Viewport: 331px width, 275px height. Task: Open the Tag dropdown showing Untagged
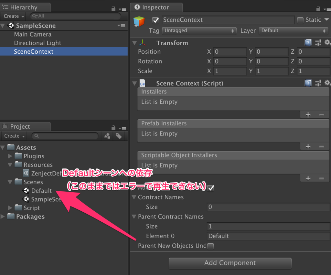pos(199,31)
